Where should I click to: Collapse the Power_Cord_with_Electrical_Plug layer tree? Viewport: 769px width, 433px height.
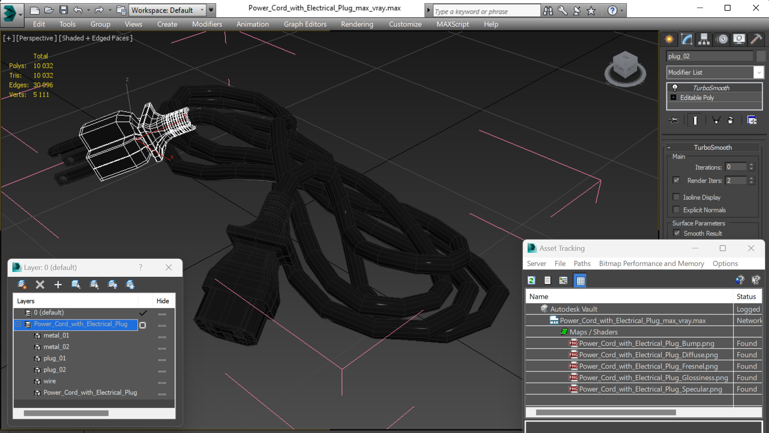18,324
